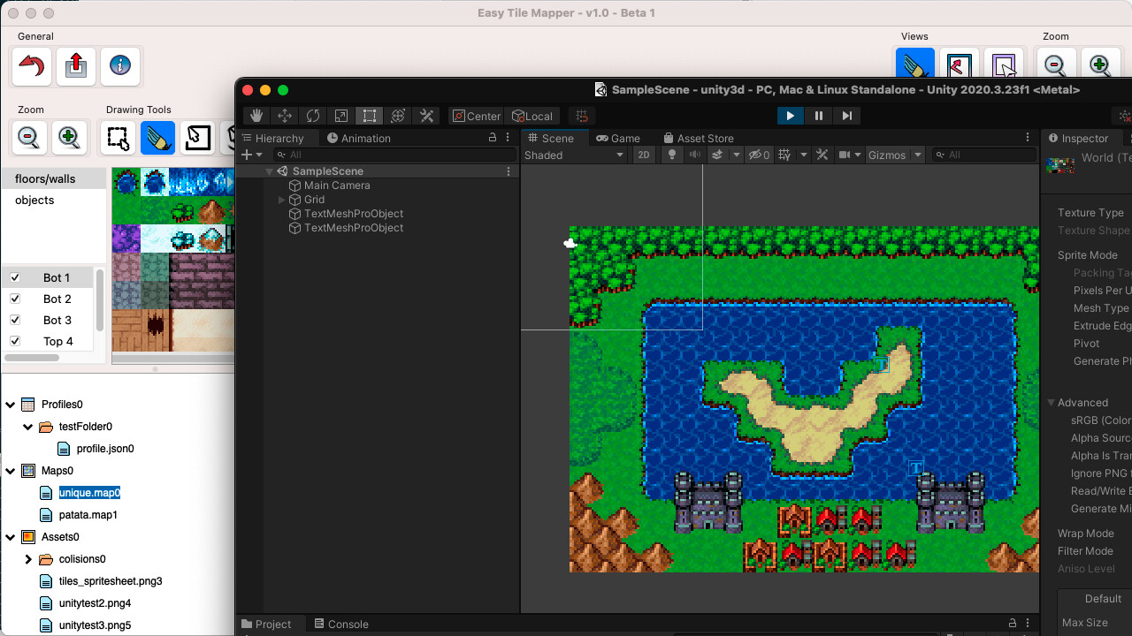Select the rectangular selection drawing tool
This screenshot has width=1132, height=636.
click(x=117, y=138)
